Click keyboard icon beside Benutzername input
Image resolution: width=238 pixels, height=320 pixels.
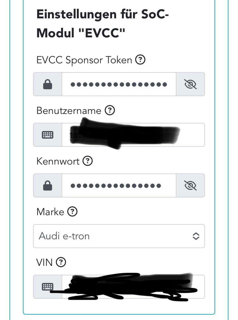point(48,135)
